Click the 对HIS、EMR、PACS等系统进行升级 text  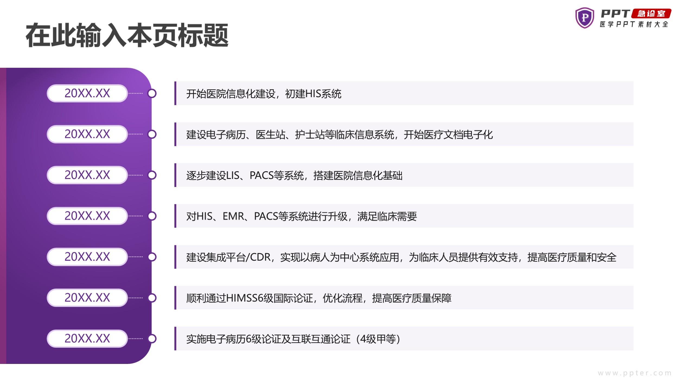pos(301,216)
